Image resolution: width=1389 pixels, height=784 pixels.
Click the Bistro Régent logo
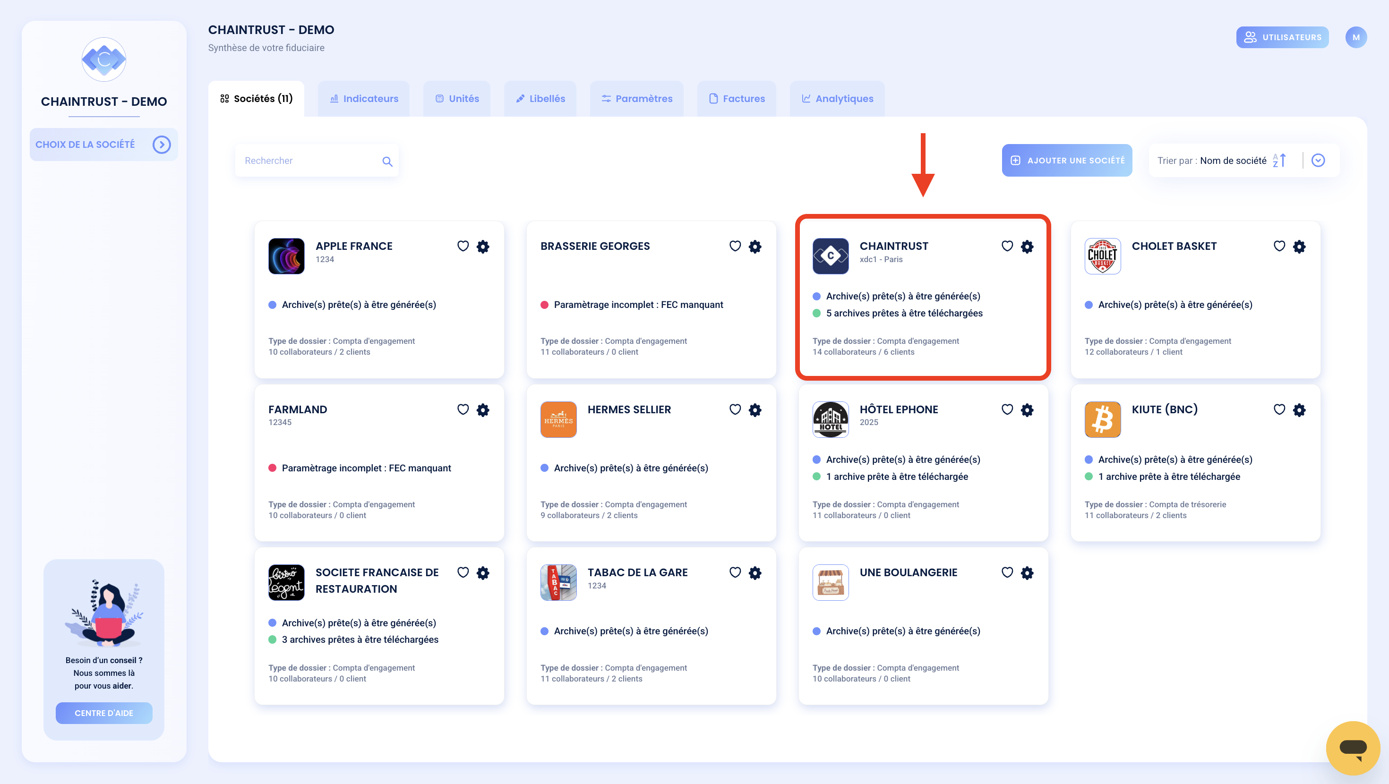coord(286,582)
